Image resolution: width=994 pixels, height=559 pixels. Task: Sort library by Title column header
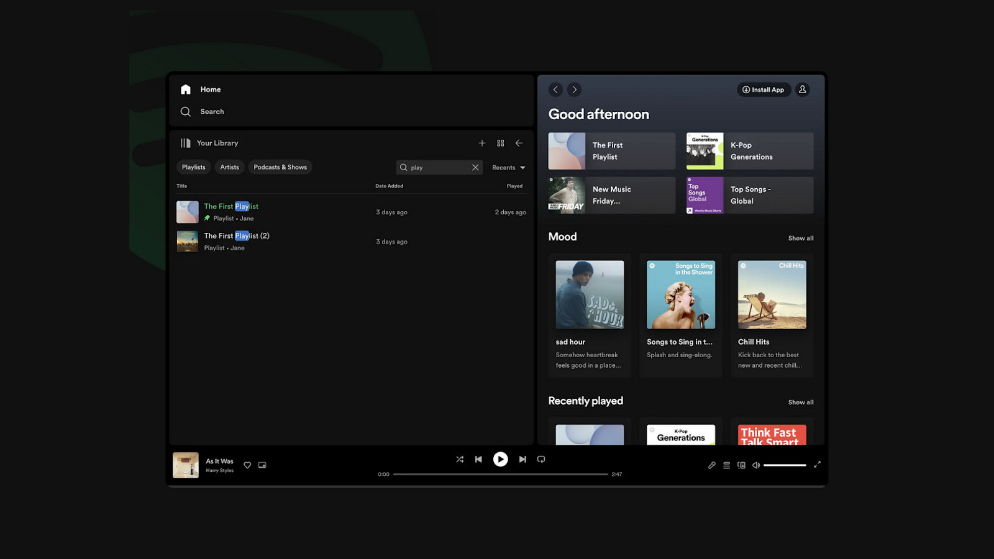tap(181, 186)
